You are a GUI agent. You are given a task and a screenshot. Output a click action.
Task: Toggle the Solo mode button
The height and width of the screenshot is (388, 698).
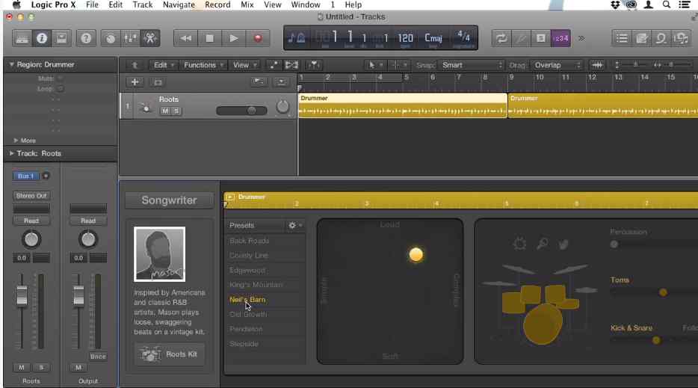pyautogui.click(x=540, y=38)
